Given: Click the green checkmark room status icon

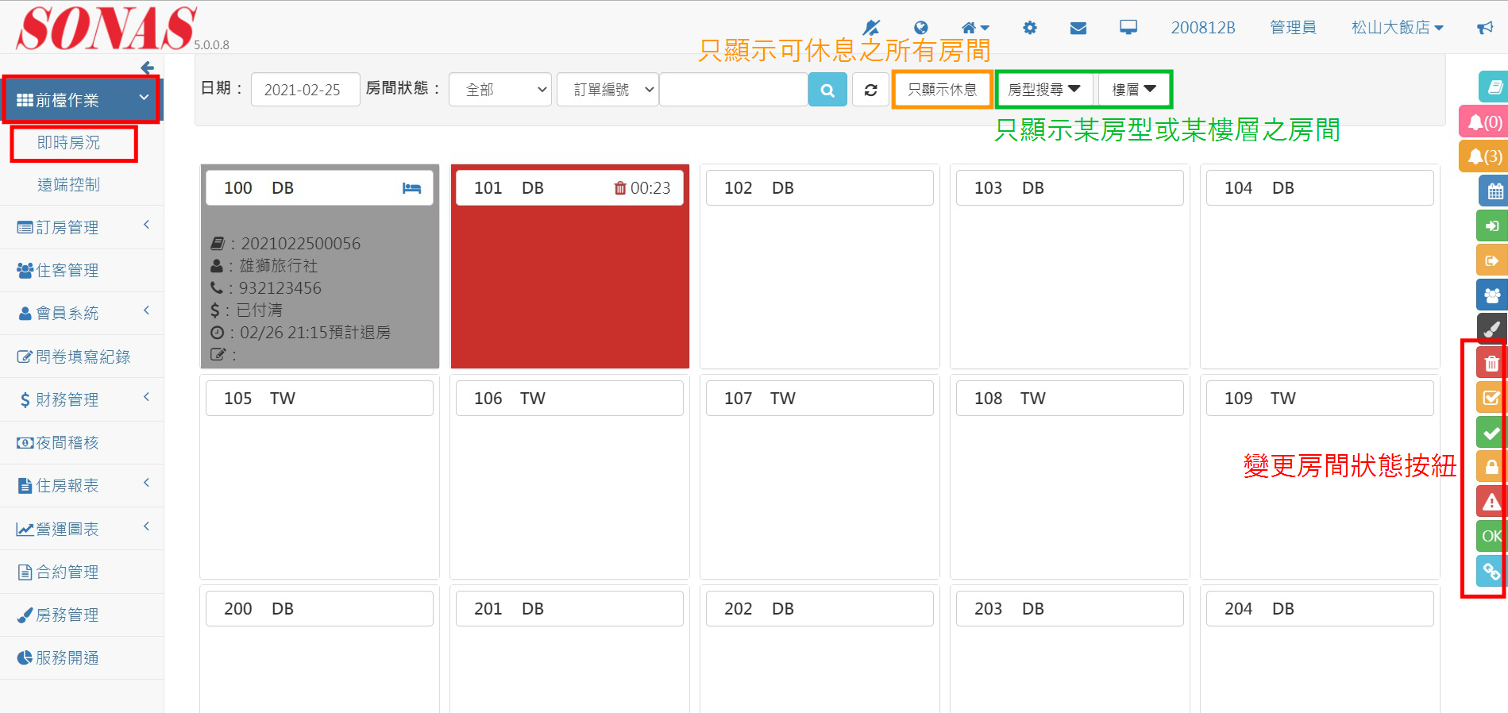Looking at the screenshot, I should pos(1491,433).
